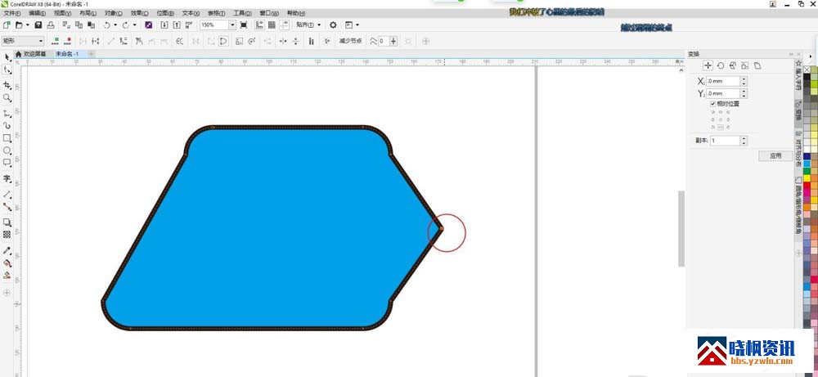This screenshot has height=377, width=818.
Task: Open the Options gear icon
Action: [x=334, y=25]
